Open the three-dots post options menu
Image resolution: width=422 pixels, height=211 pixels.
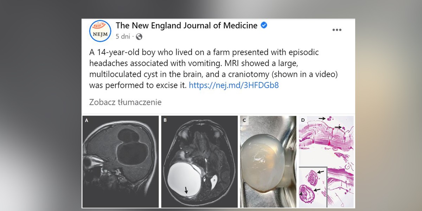click(x=337, y=30)
